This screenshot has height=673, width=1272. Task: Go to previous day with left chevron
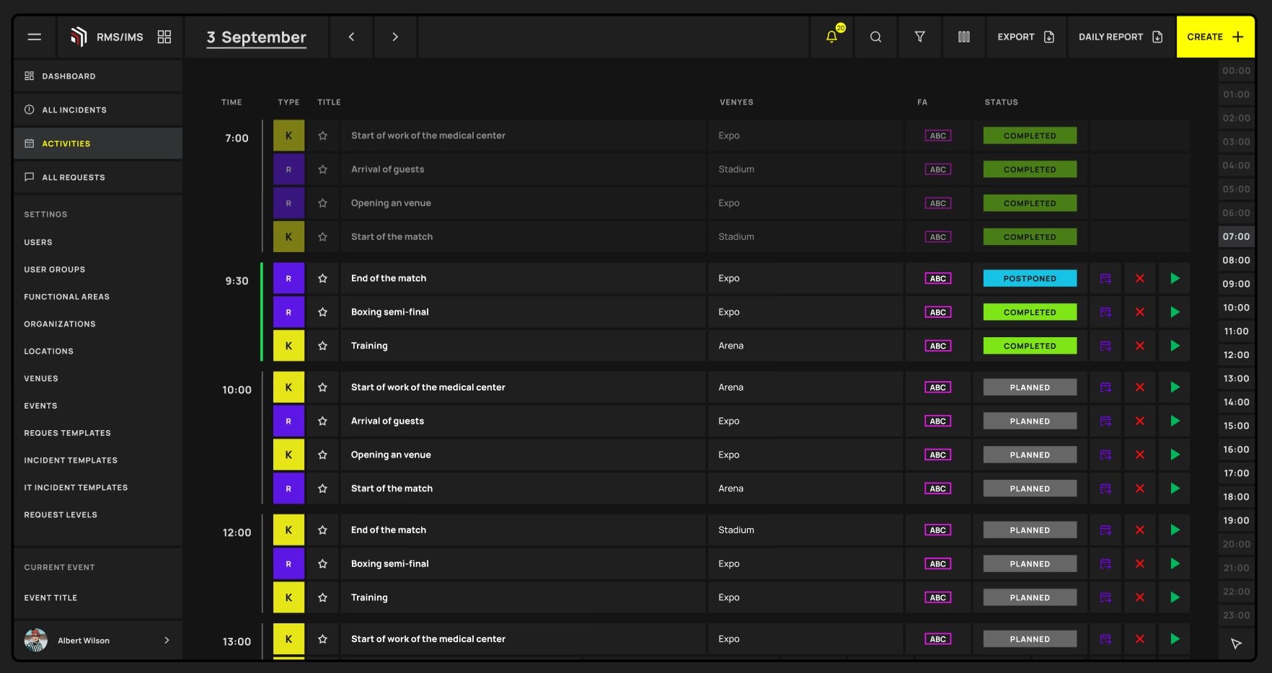351,37
